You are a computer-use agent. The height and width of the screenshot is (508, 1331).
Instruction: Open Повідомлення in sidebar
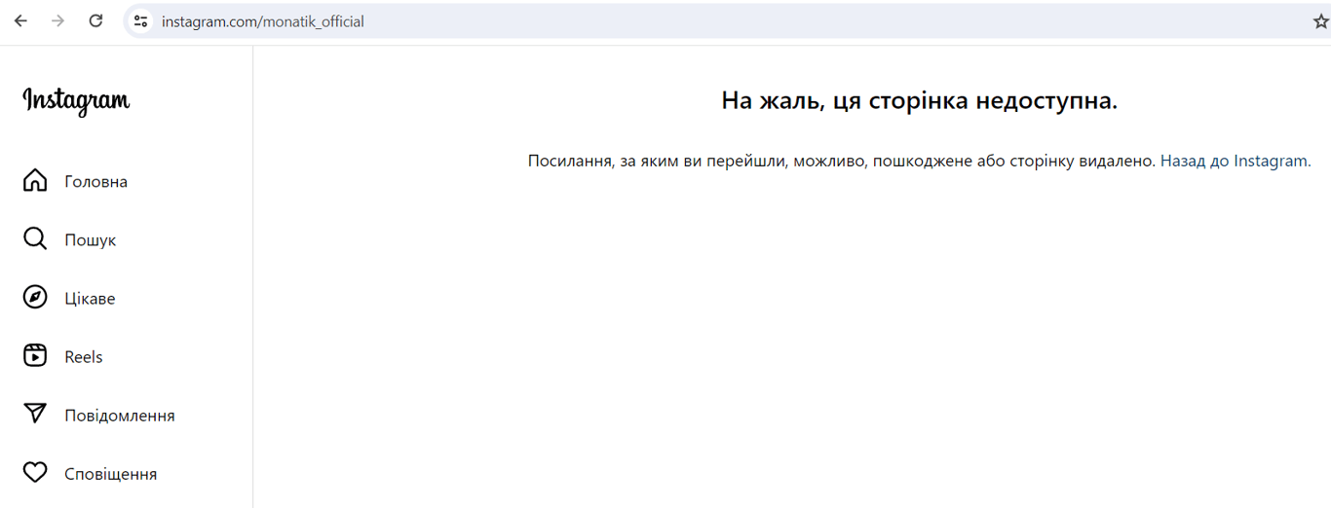(120, 416)
